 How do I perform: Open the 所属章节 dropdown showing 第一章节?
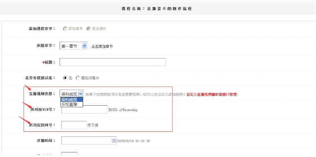(74, 46)
